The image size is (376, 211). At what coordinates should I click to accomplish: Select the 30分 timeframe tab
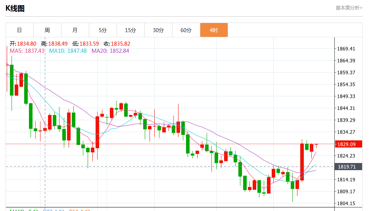coord(159,30)
